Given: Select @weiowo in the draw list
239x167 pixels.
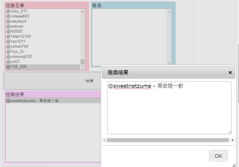Looking at the screenshot, I should coord(43,26).
